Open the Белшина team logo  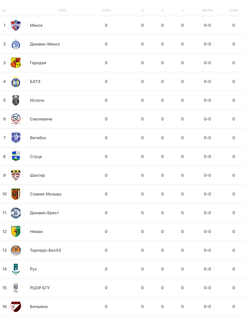coord(16,306)
